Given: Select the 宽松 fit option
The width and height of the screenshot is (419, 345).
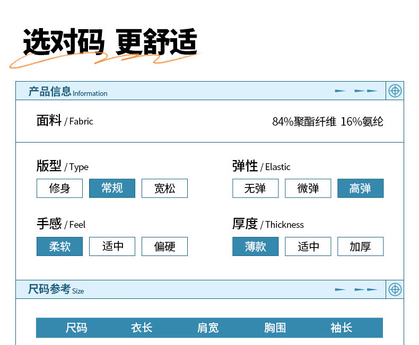Looking at the screenshot, I should click(x=164, y=188).
